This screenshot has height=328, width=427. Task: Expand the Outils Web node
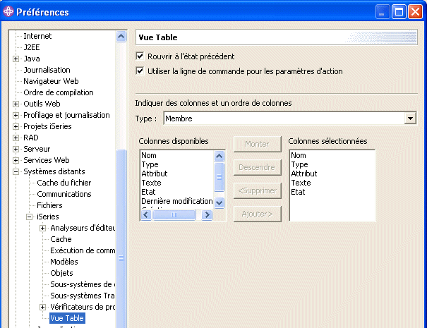point(16,104)
